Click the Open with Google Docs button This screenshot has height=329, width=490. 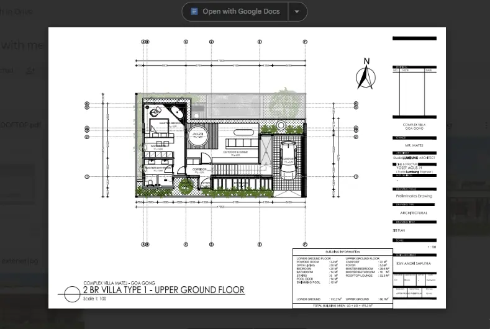[235, 12]
